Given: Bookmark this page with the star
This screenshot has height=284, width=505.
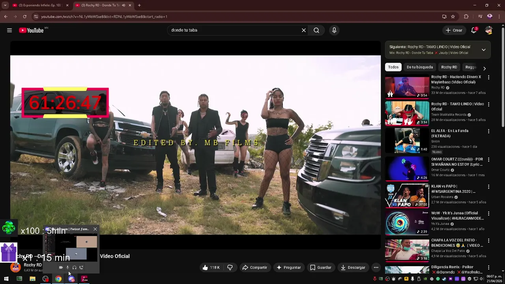Looking at the screenshot, I should tap(453, 17).
